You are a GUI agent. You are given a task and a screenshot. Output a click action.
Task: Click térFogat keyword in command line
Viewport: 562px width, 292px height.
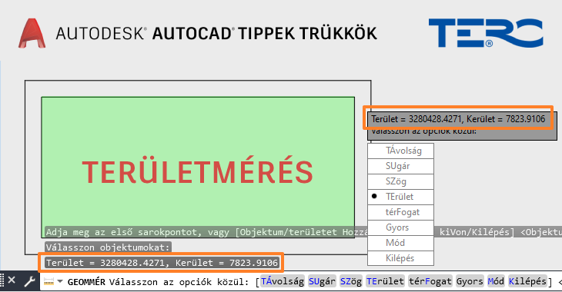[430, 281]
